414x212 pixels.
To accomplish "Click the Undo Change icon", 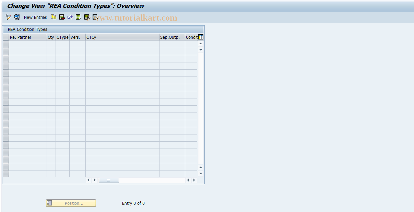I will [x=70, y=17].
